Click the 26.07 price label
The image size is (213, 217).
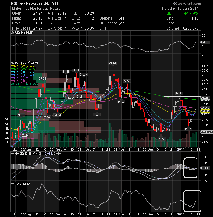coord(121,102)
